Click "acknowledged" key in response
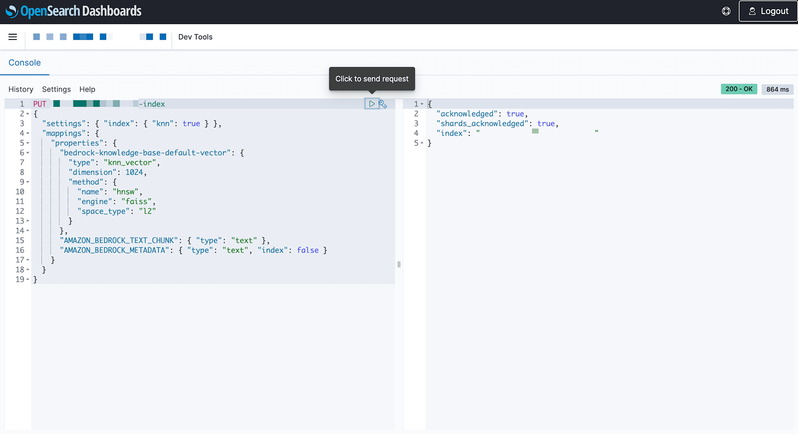 point(467,114)
